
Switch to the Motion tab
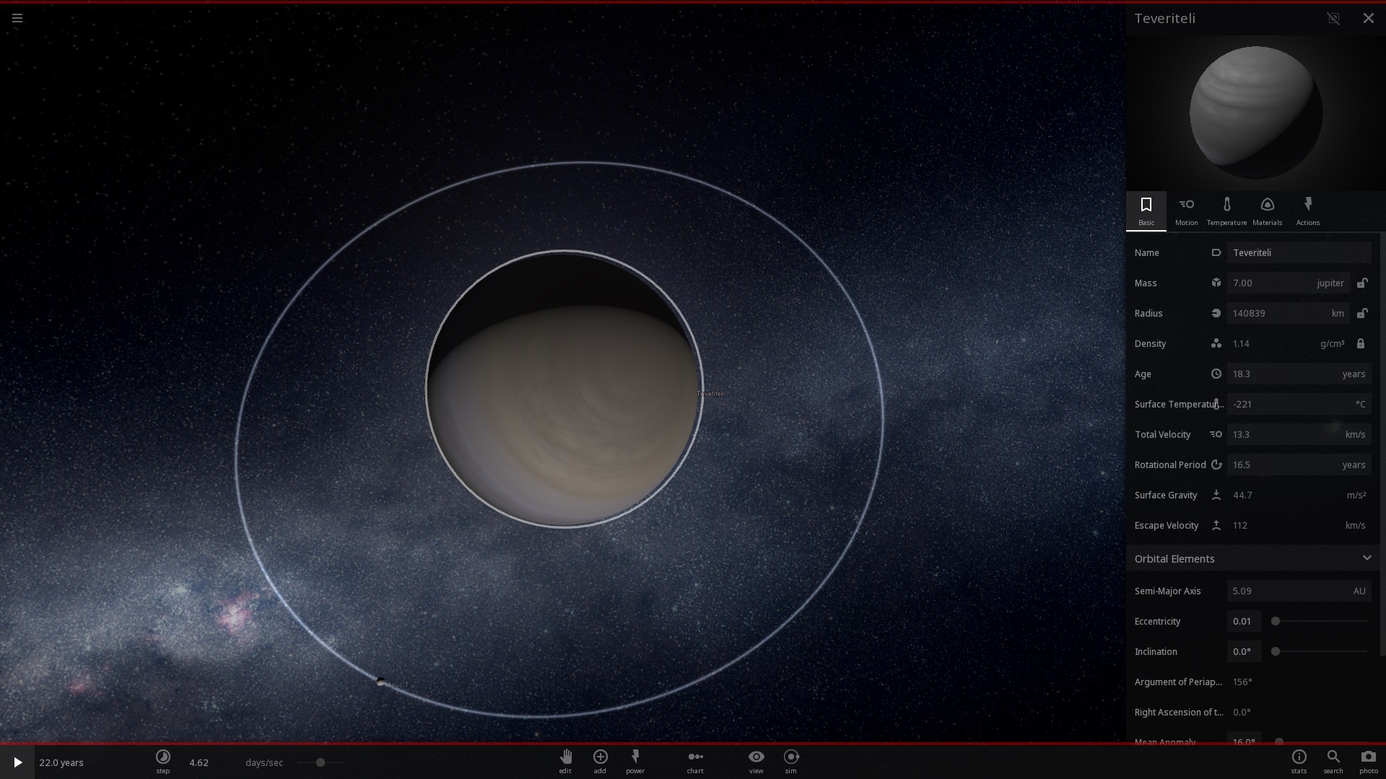point(1186,211)
